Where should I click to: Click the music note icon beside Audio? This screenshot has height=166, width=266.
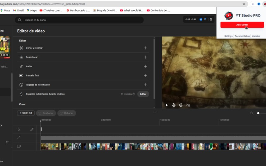click(21, 67)
